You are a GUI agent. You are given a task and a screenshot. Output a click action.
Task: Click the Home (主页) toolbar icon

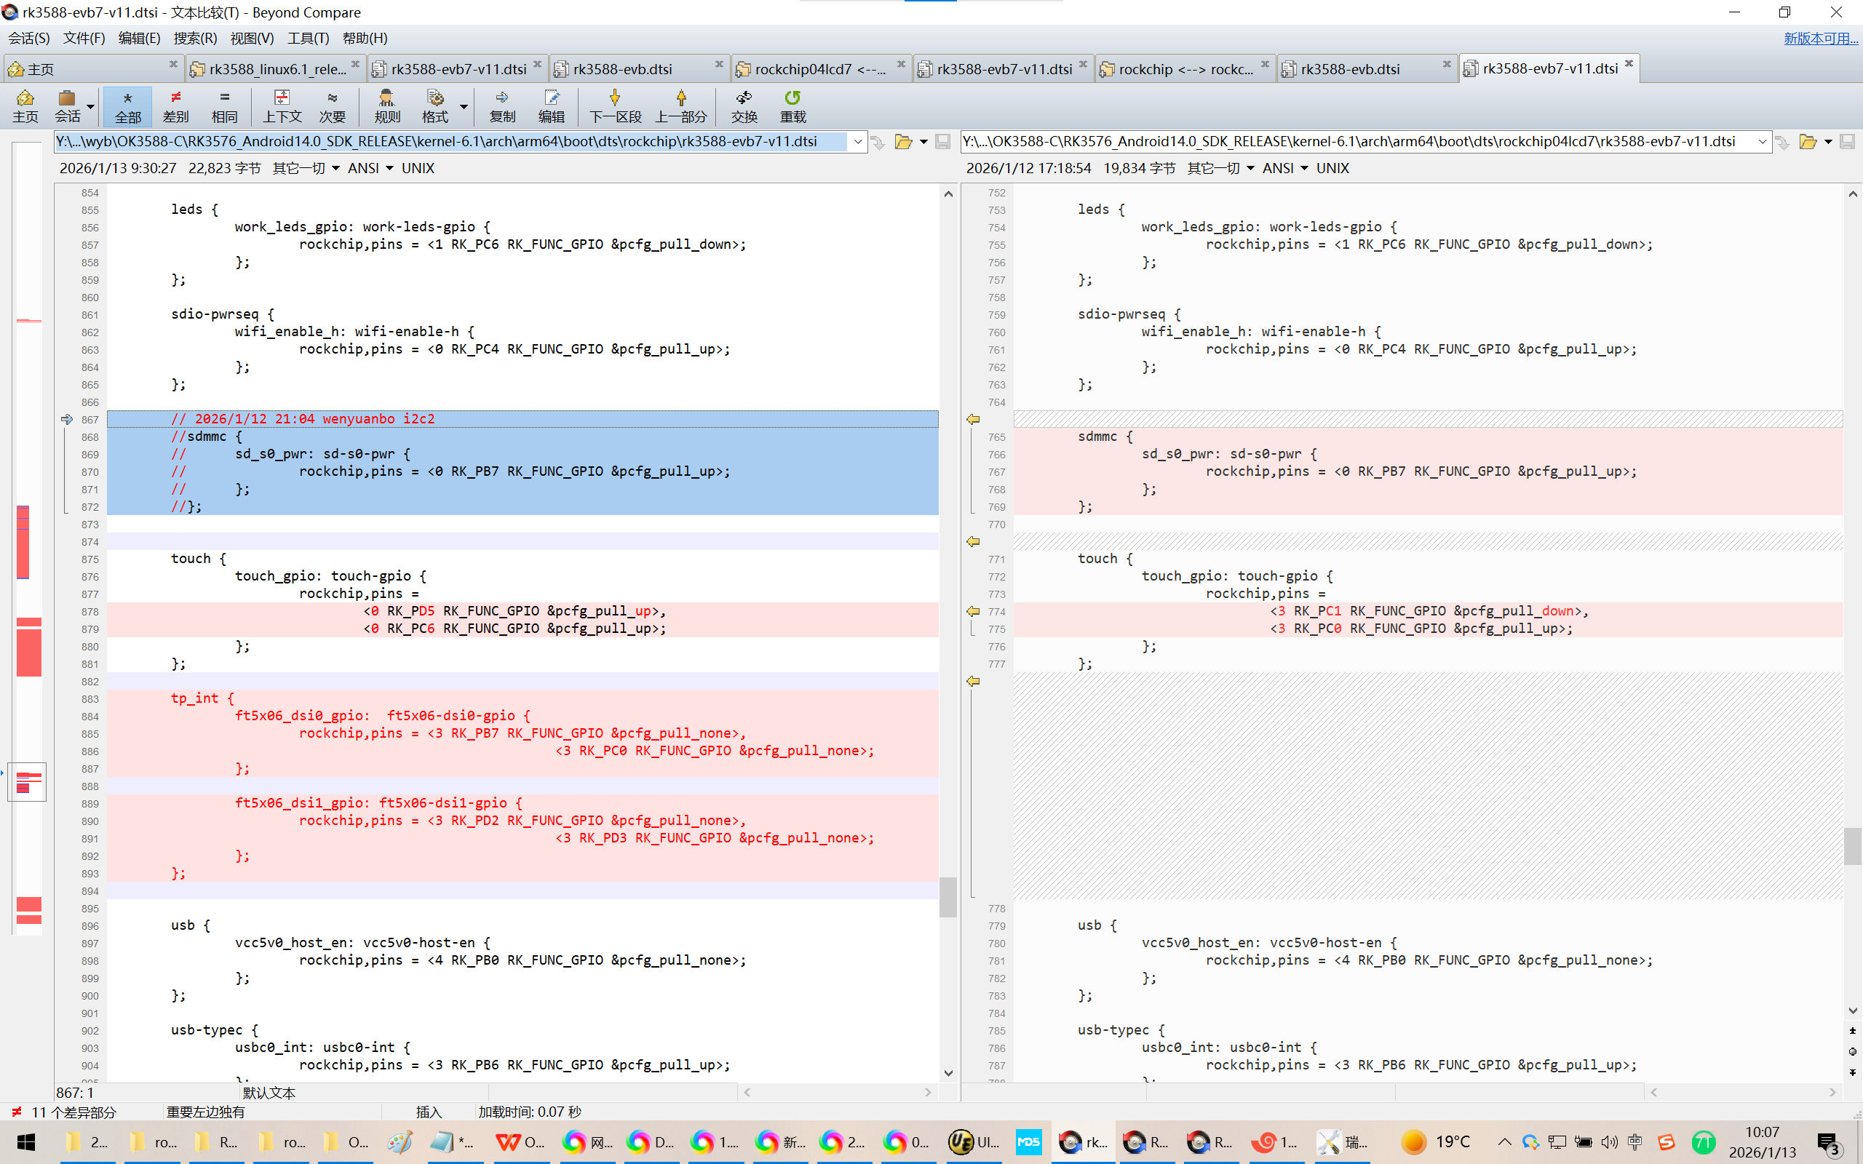click(x=25, y=105)
